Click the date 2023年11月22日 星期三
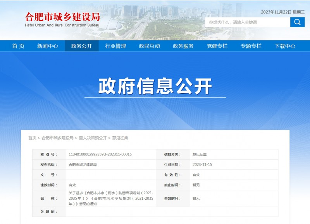The width and height of the screenshot is (310, 224). point(283,12)
